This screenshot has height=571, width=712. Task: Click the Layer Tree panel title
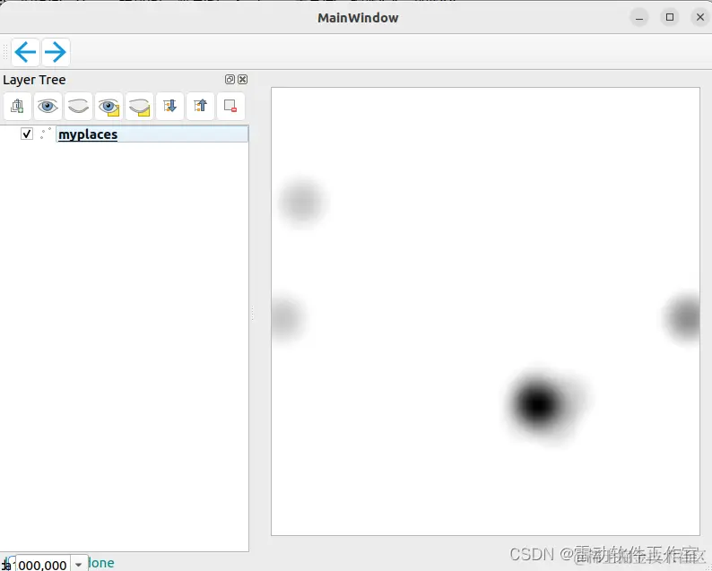pos(34,80)
